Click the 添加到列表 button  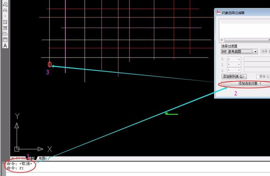point(233,77)
